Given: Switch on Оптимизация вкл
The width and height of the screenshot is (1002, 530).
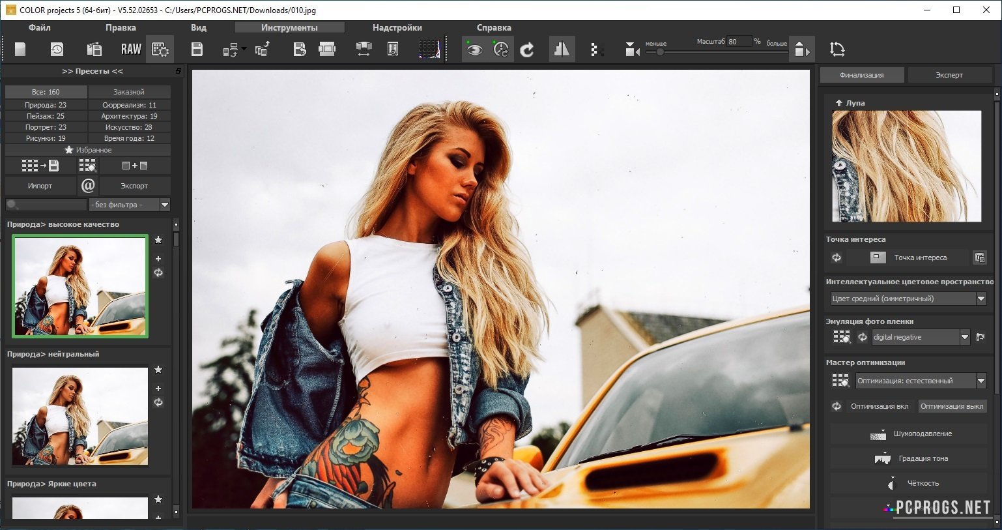Looking at the screenshot, I should 879,406.
